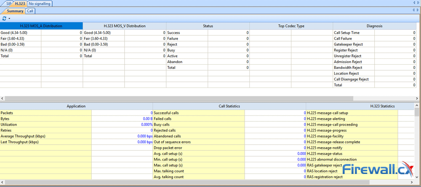This screenshot has width=421, height=187.
Task: Select the H.323 tab
Action: click(x=20, y=4)
